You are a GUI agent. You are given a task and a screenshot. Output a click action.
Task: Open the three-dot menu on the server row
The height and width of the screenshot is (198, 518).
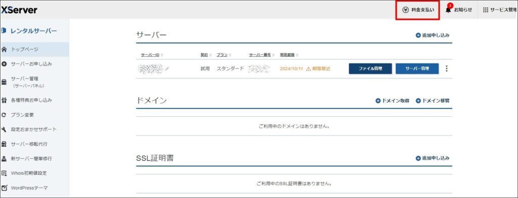447,69
